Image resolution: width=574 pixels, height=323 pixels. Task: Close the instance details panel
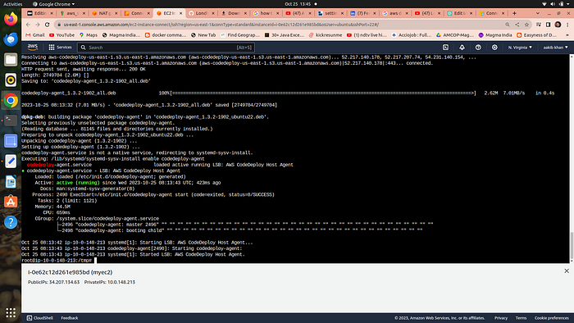(567, 271)
